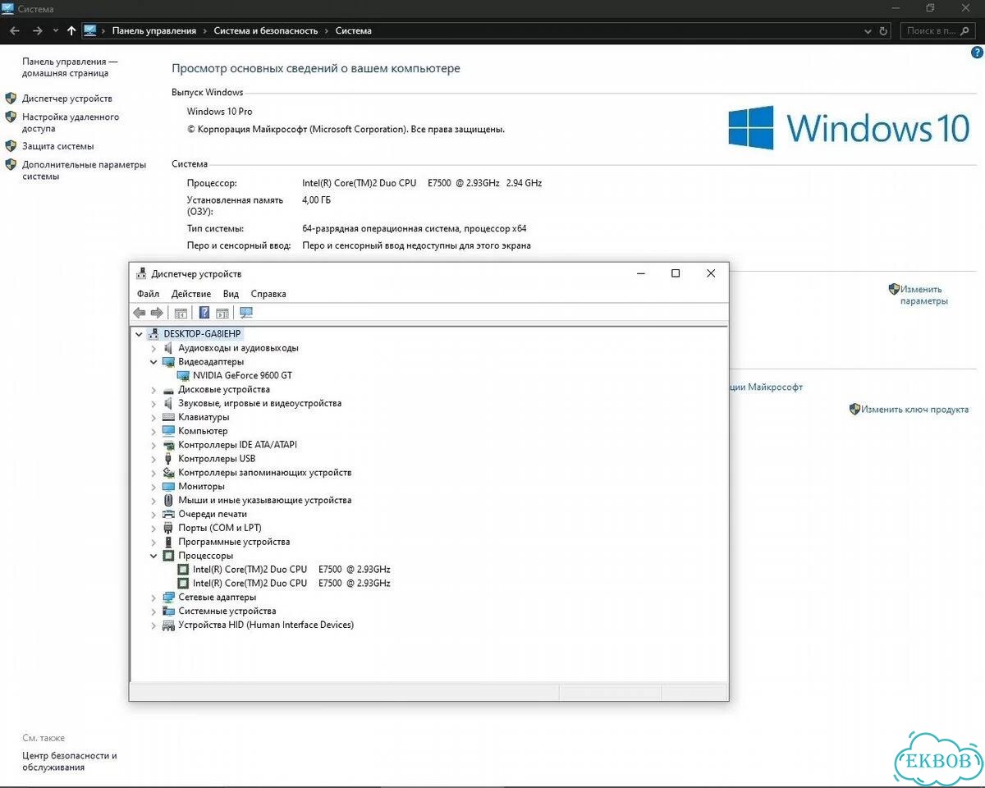This screenshot has width=985, height=788.
Task: Open Настройка удаленного доступа link
Action: coord(71,122)
